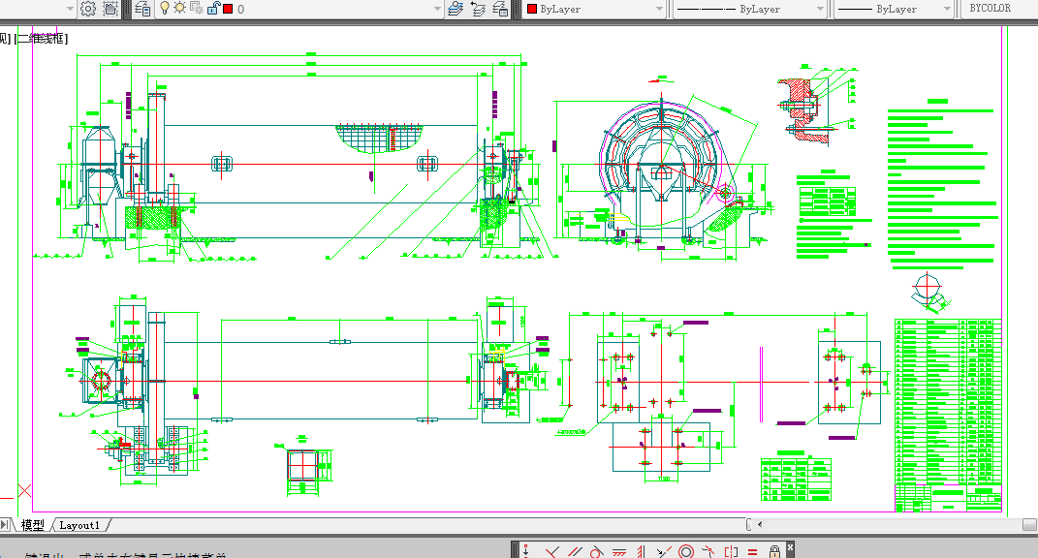The image size is (1038, 558).
Task: Toggle the layer lock padlock
Action: click(213, 8)
